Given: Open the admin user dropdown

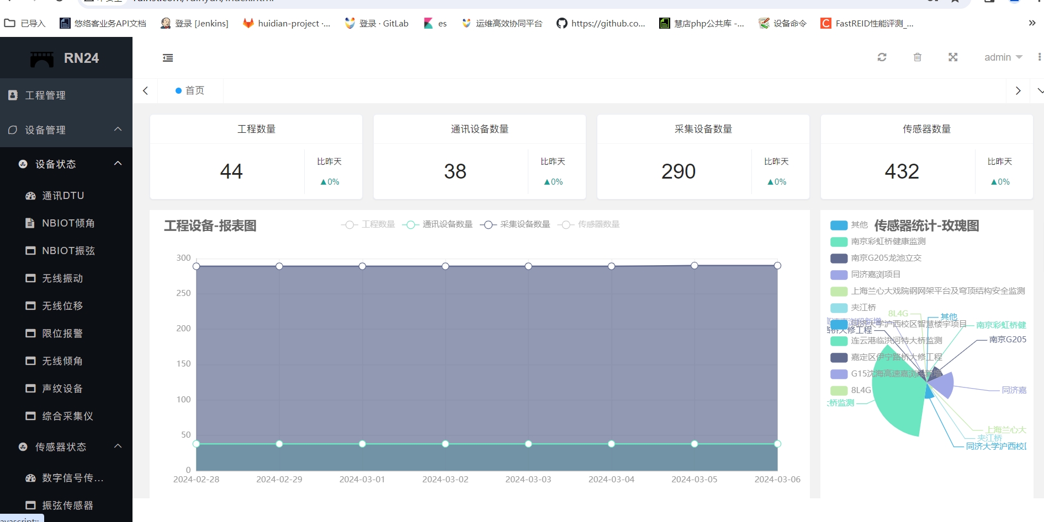Looking at the screenshot, I should coord(1003,57).
